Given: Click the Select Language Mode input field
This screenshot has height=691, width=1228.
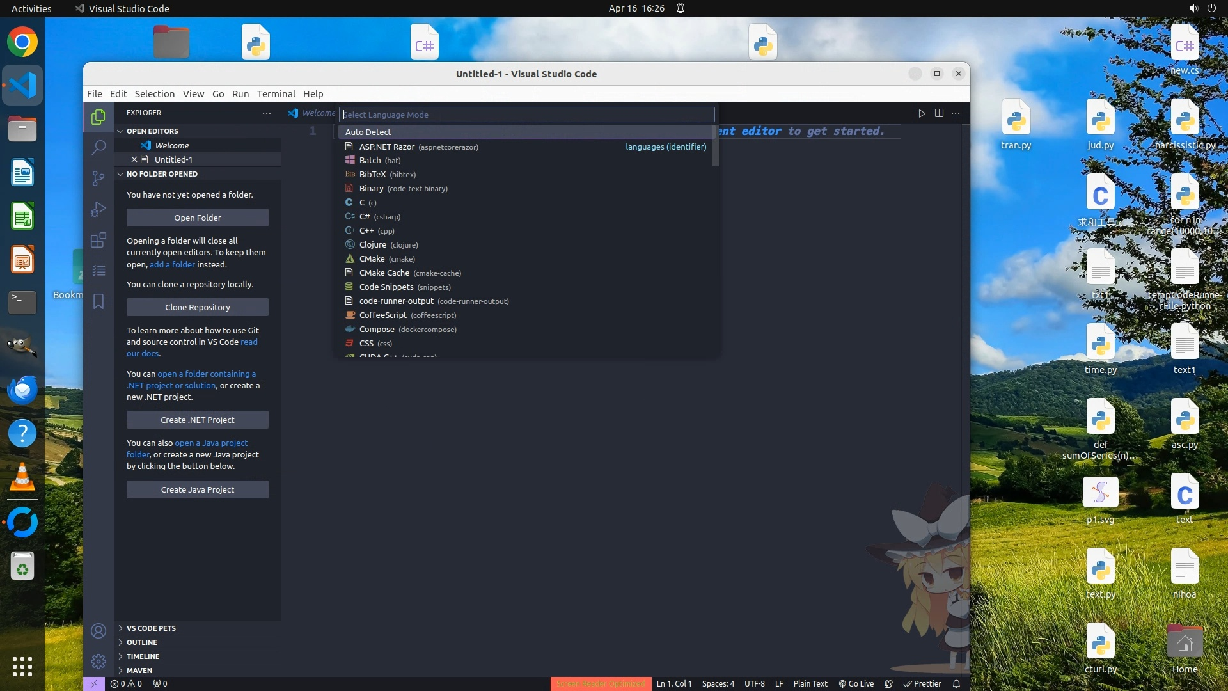Looking at the screenshot, I should (x=526, y=115).
